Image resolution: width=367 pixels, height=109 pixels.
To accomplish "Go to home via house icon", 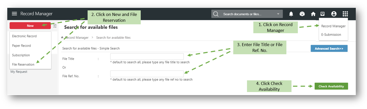I will (313, 14).
